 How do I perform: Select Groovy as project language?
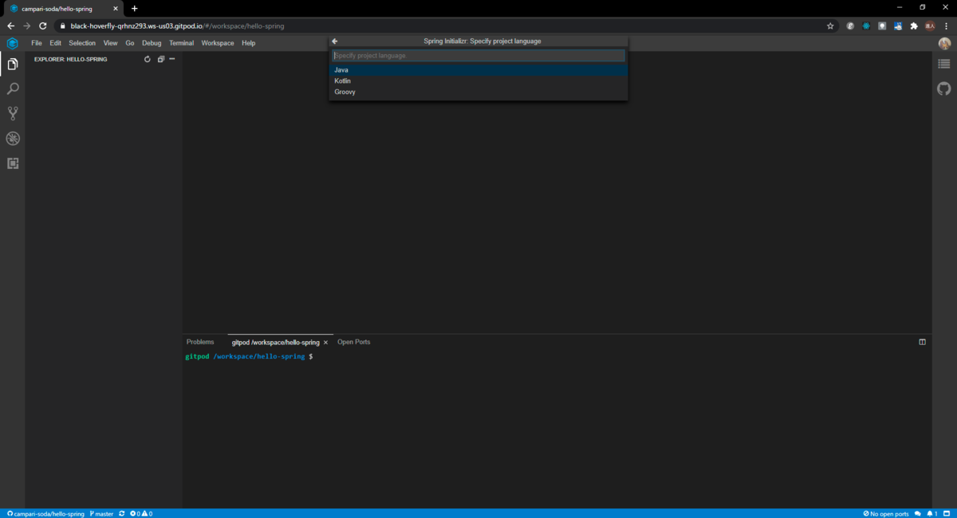(x=478, y=92)
